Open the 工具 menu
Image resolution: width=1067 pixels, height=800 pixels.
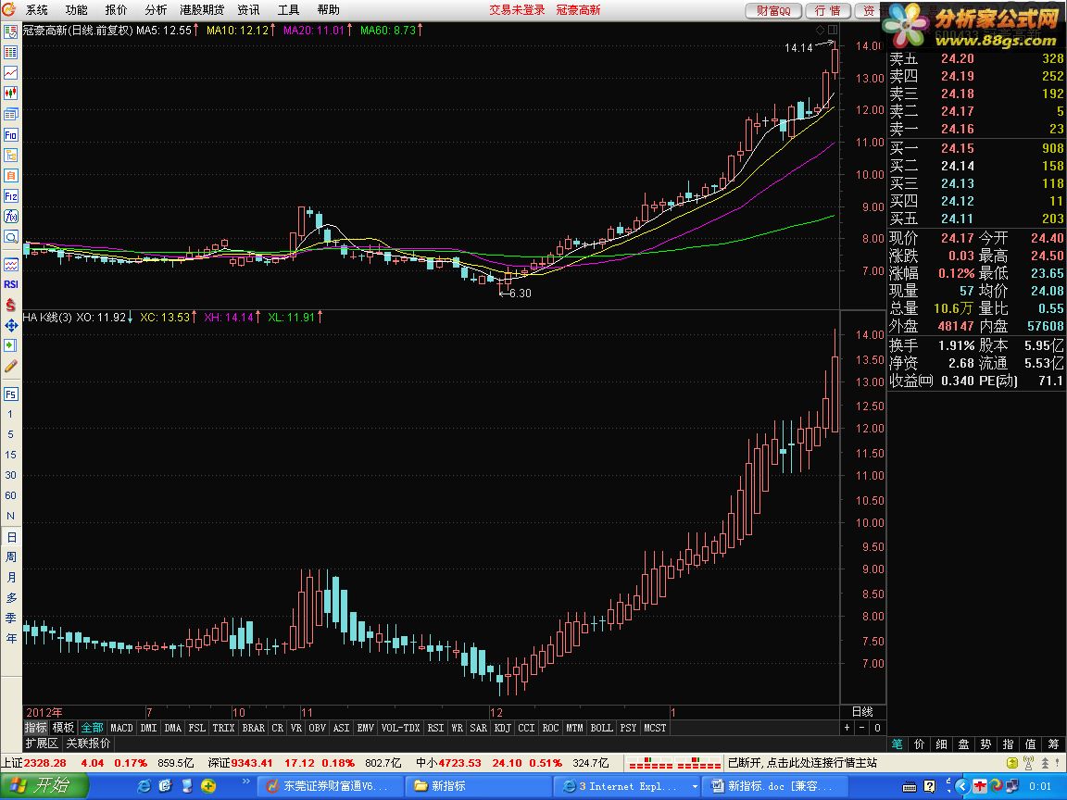[x=289, y=9]
